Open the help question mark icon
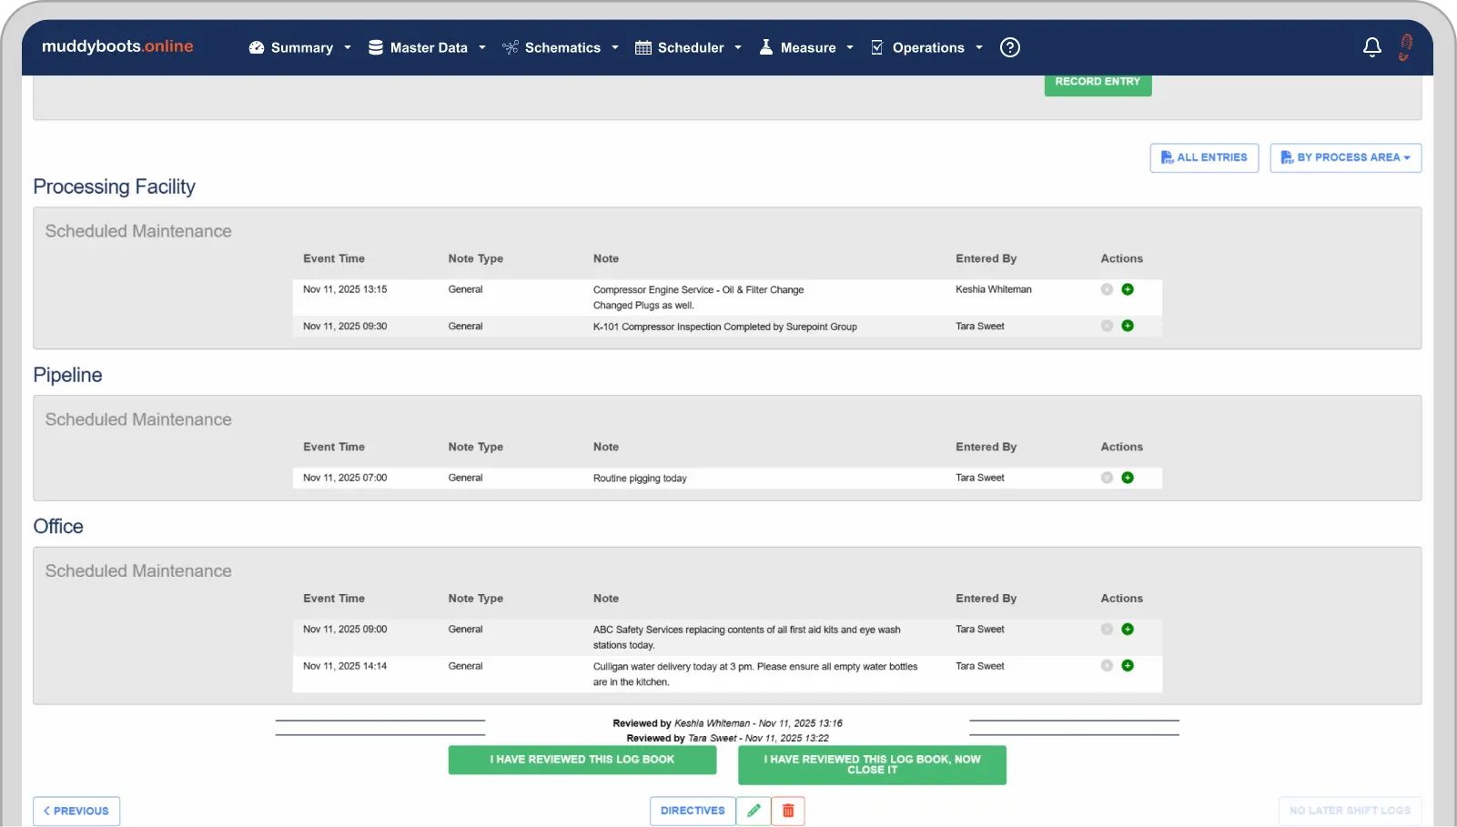Image resolution: width=1457 pixels, height=827 pixels. tap(1009, 47)
